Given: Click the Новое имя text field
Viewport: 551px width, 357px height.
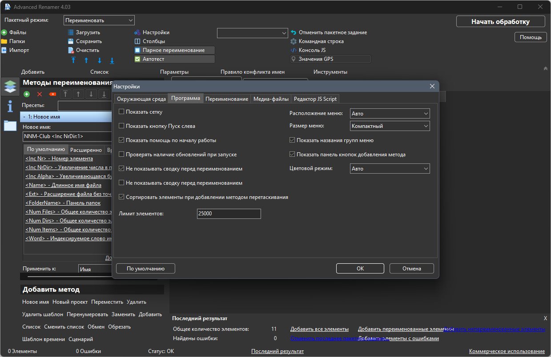Looking at the screenshot, I should click(67, 136).
